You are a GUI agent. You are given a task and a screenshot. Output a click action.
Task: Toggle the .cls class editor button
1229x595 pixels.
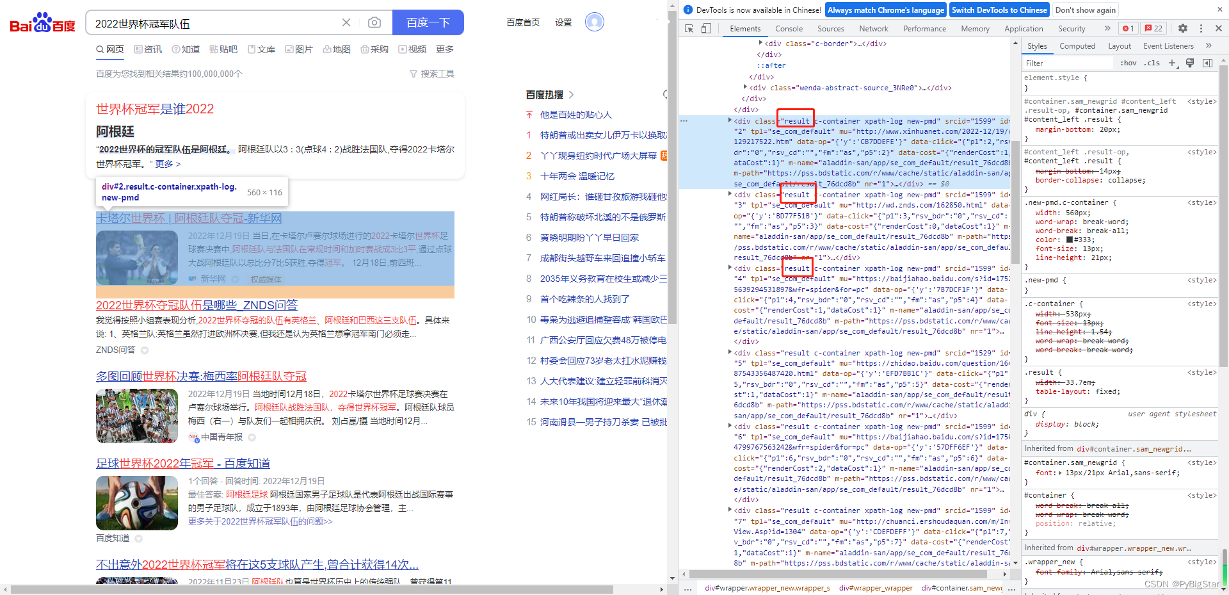pos(1152,63)
